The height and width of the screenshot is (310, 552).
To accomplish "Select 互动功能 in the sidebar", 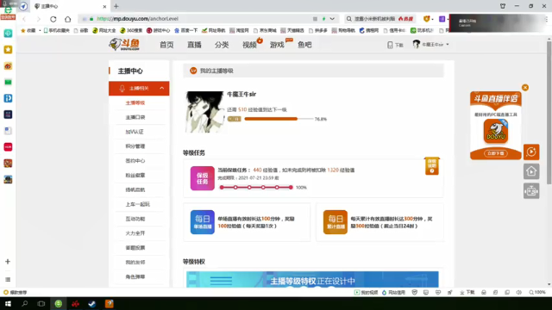I will (x=135, y=219).
